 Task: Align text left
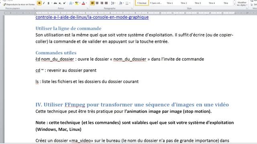(92, 3)
